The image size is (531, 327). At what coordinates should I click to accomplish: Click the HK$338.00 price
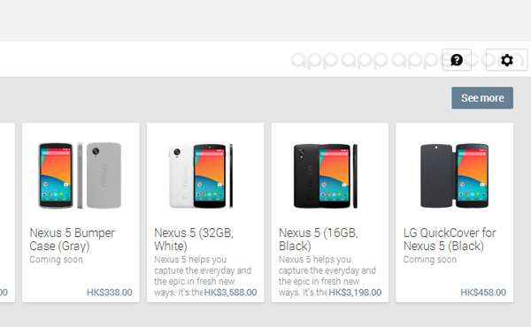tap(110, 293)
